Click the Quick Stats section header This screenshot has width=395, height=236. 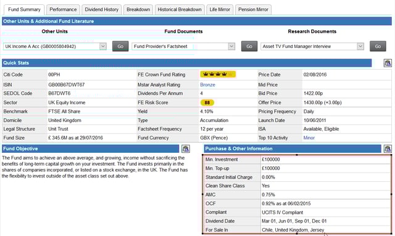click(x=186, y=63)
